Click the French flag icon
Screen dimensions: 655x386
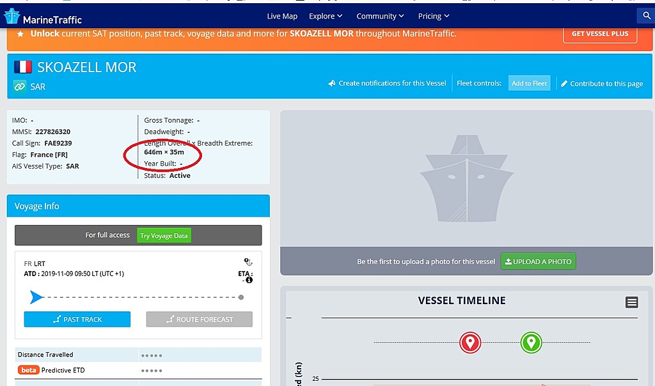(22, 66)
